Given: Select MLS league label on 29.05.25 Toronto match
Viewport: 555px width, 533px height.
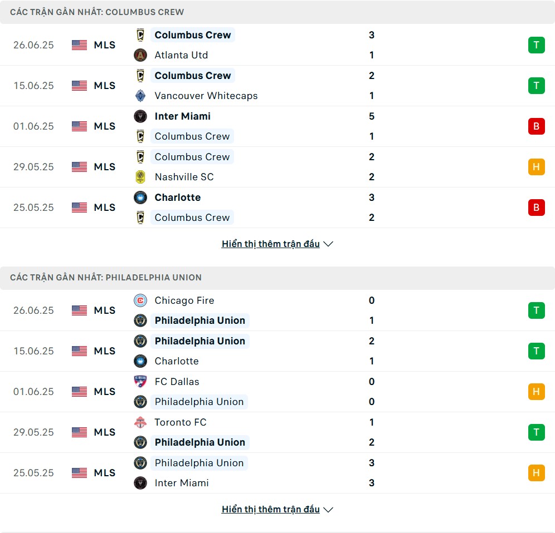Looking at the screenshot, I should pos(104,432).
